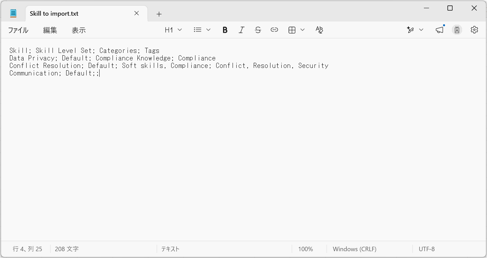
Task: Click the 100% zoom level indicator
Action: [306, 249]
